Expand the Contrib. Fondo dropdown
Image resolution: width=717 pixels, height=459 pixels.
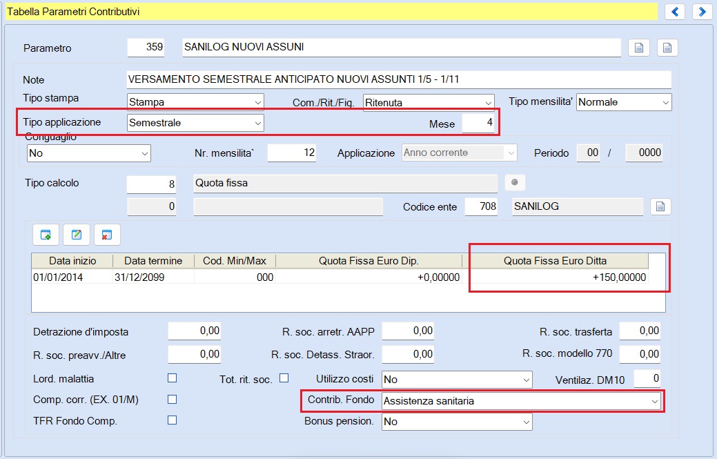point(521,401)
